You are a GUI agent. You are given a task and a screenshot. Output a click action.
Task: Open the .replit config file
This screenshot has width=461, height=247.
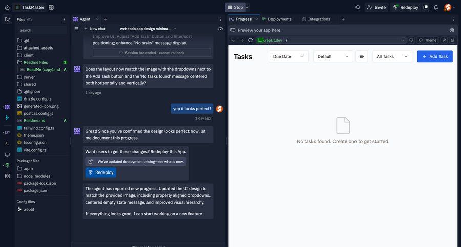point(29,209)
